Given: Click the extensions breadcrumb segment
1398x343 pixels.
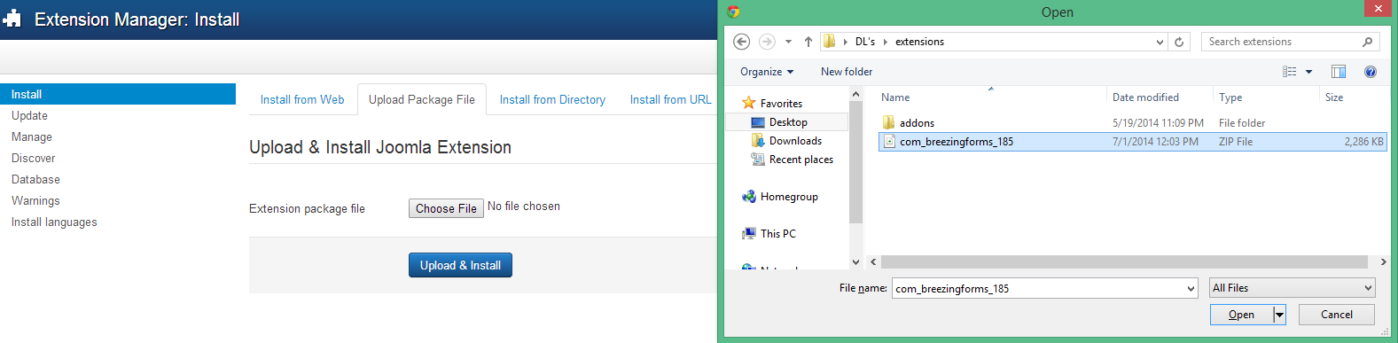Looking at the screenshot, I should [919, 42].
